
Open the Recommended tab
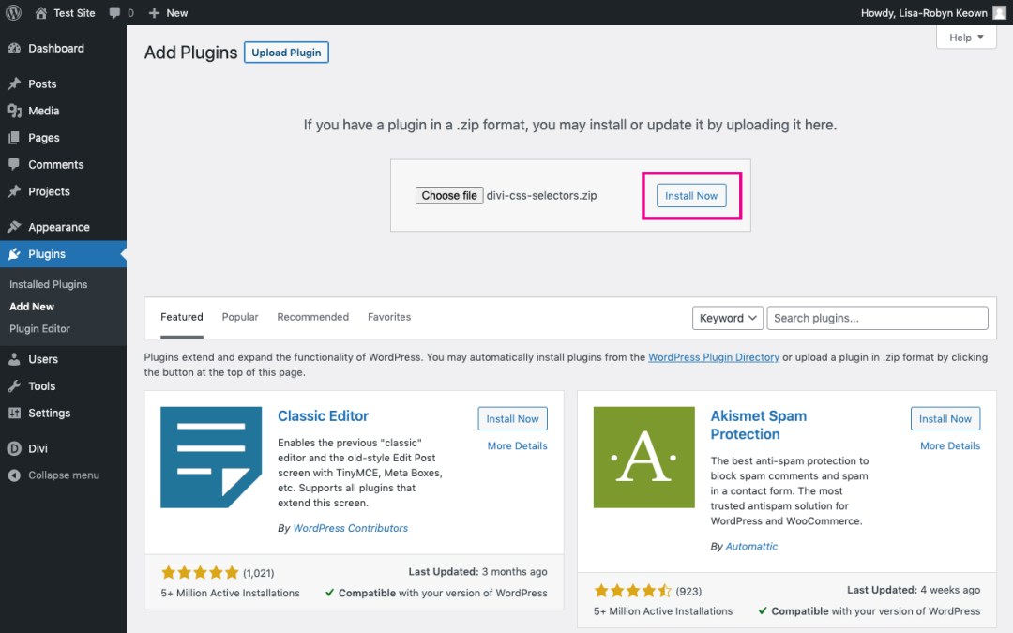click(x=312, y=317)
